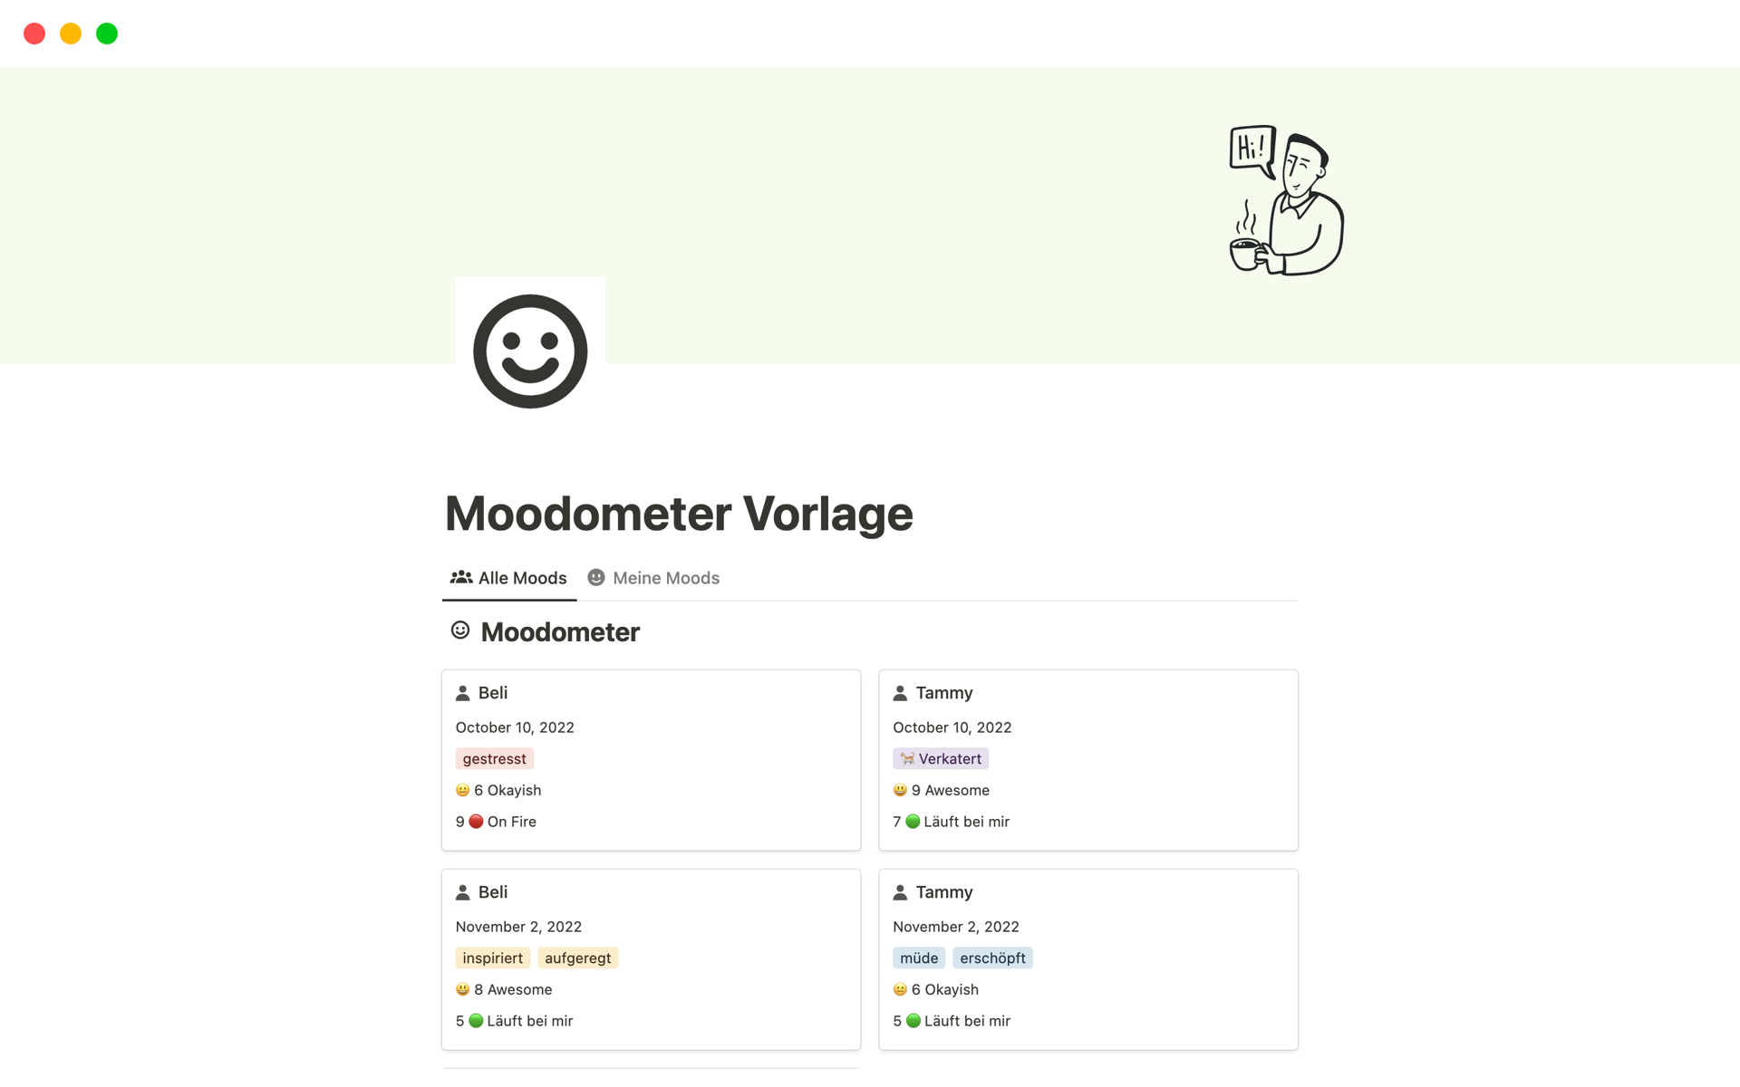Click person icon on Tammy's November card

coord(900,892)
